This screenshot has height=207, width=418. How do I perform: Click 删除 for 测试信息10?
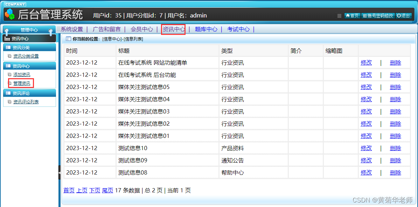(395, 148)
